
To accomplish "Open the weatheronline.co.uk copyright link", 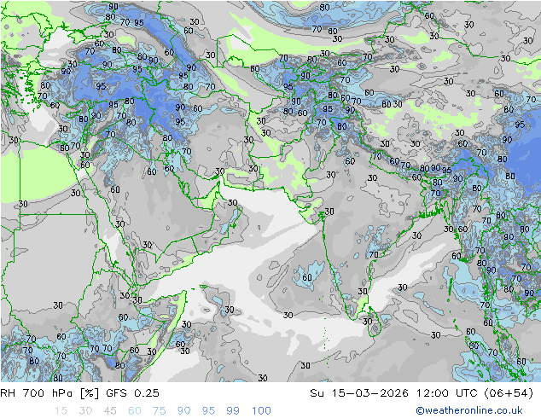I will [468, 410].
